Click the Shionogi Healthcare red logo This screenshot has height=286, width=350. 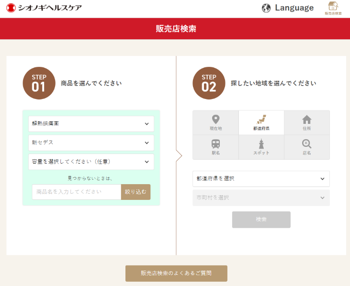tap(11, 8)
